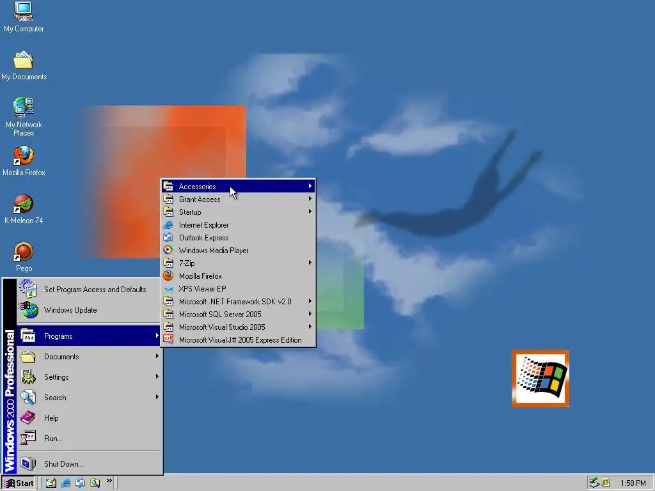Click the Mozilla Firefox icon in the Programs menu
This screenshot has width=655, height=491.
pos(168,276)
